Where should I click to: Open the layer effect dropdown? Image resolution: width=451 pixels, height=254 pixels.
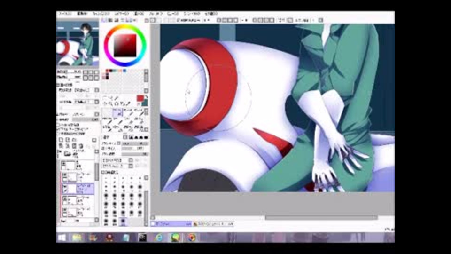click(97, 102)
